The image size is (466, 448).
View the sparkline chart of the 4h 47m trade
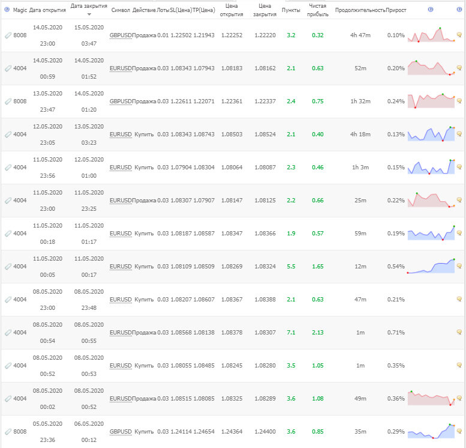point(431,35)
